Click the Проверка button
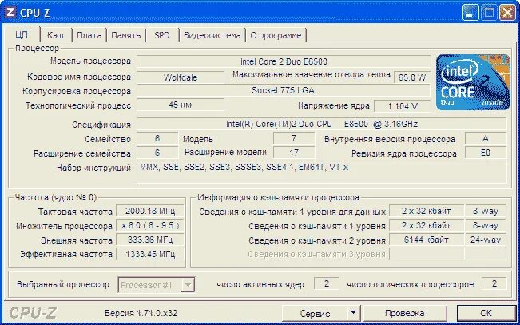Viewport: 520px width, 325px height. point(405,313)
